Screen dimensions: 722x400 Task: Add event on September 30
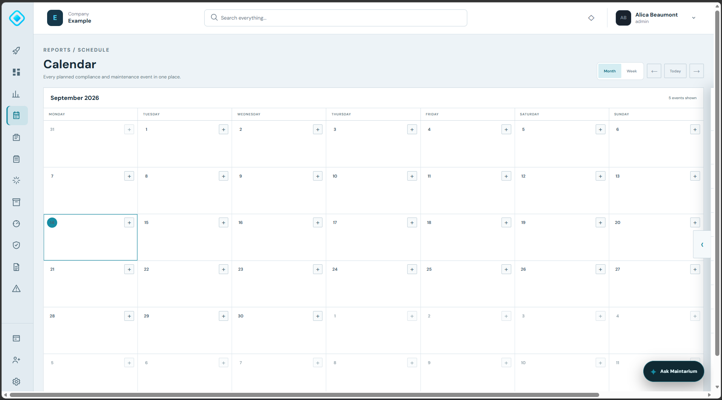318,316
